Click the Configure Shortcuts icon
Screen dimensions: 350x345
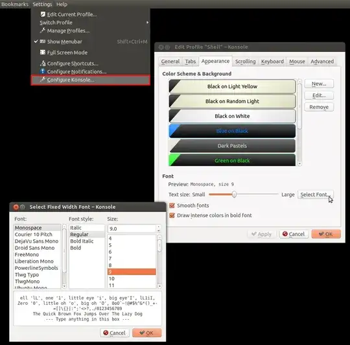click(43, 63)
